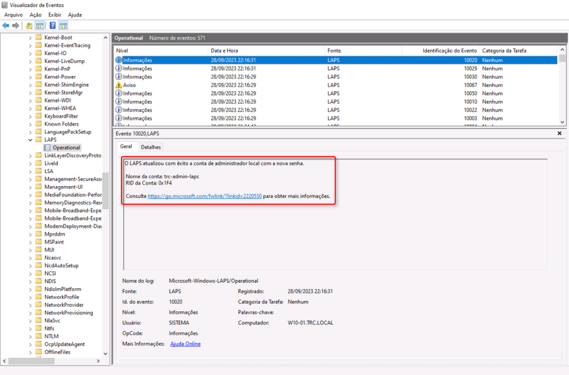Viewport: 569px width, 375px height.
Task: Open Help using the question mark toolbar icon
Action: (52, 25)
